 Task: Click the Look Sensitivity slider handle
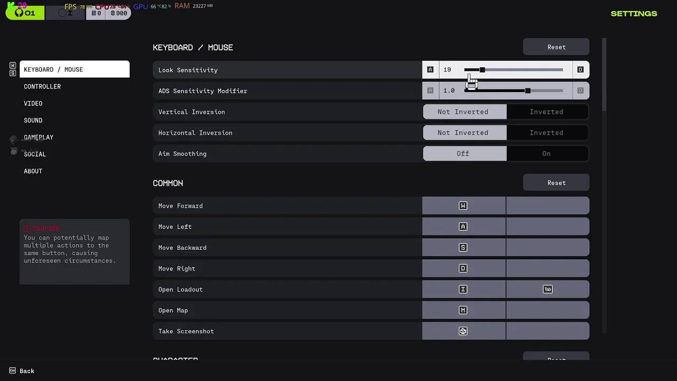pos(482,70)
